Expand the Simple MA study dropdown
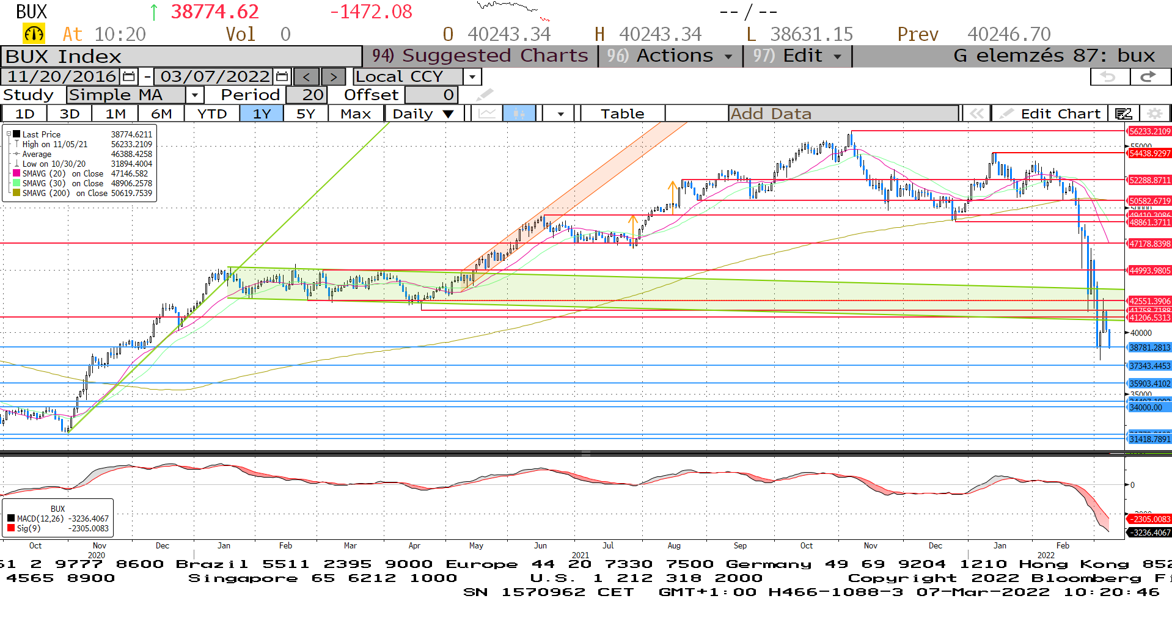1172x626 pixels. tap(194, 95)
